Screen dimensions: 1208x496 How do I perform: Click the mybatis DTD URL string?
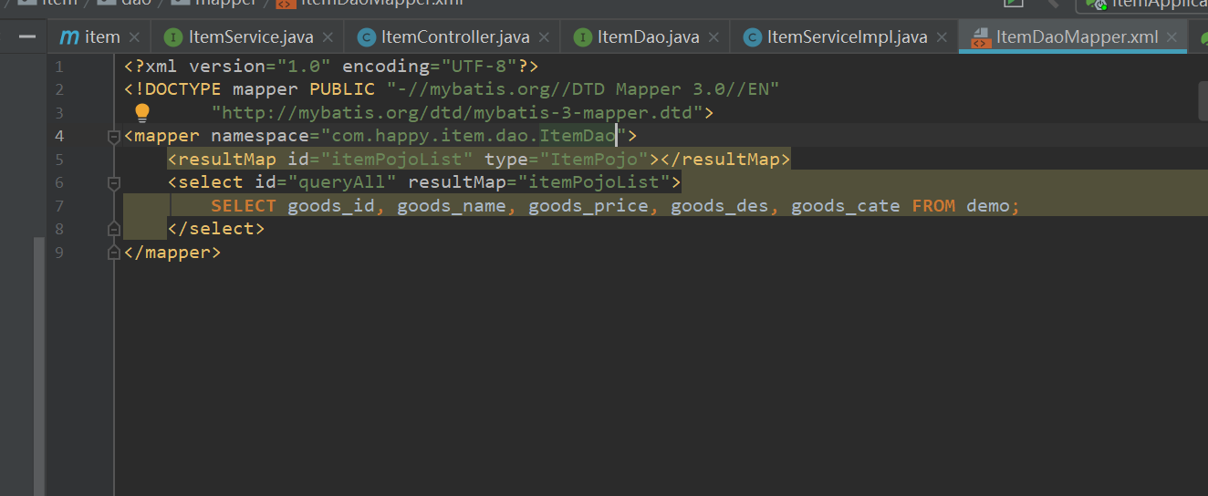[456, 113]
